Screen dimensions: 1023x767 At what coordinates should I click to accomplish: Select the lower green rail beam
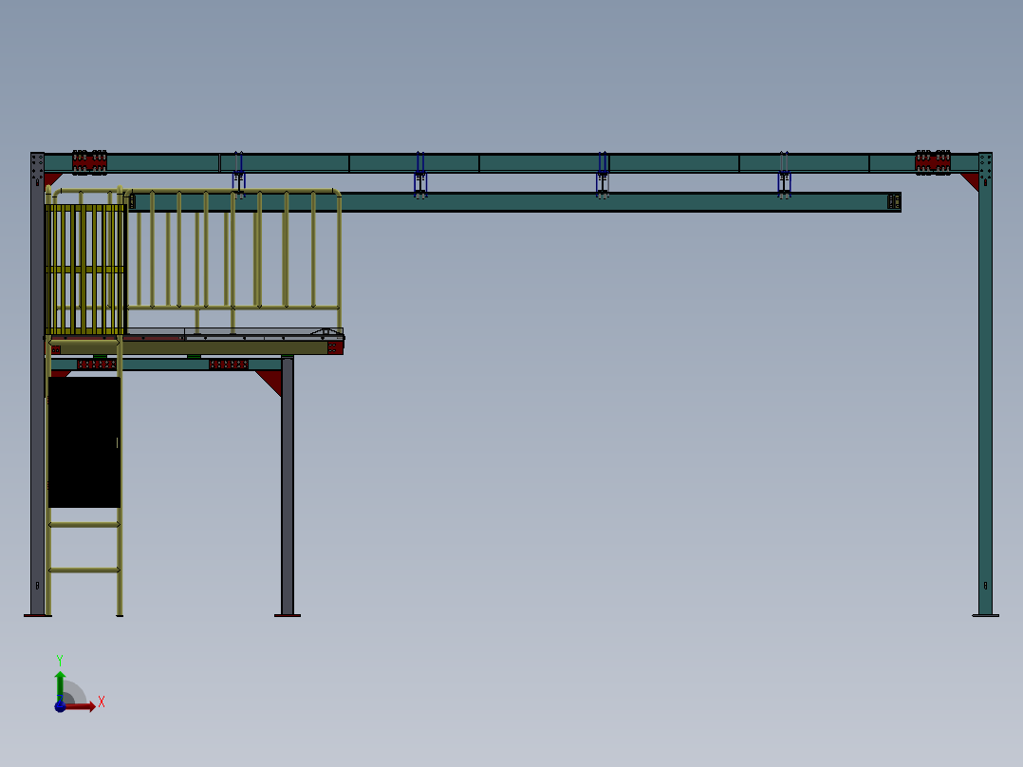tap(515, 201)
